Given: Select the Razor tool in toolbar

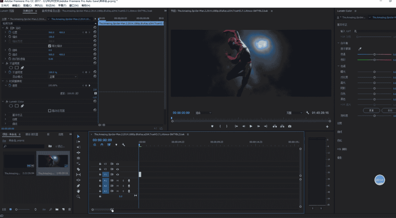Looking at the screenshot, I should click(78, 169).
